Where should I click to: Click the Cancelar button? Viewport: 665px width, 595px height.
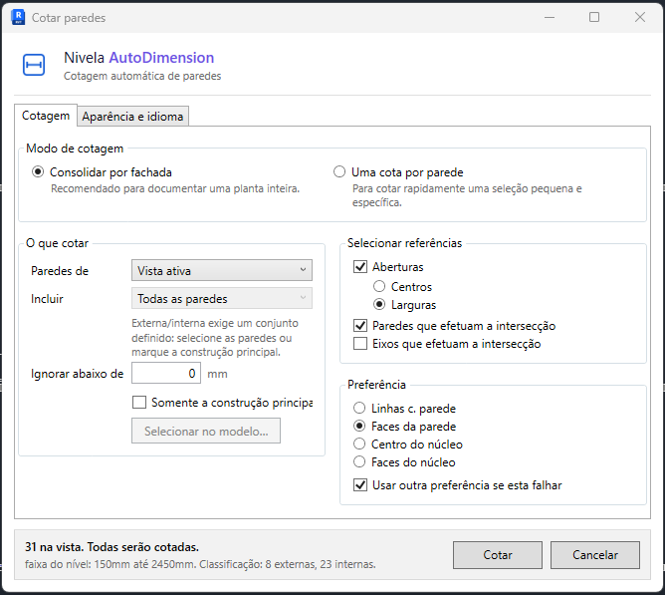(595, 555)
